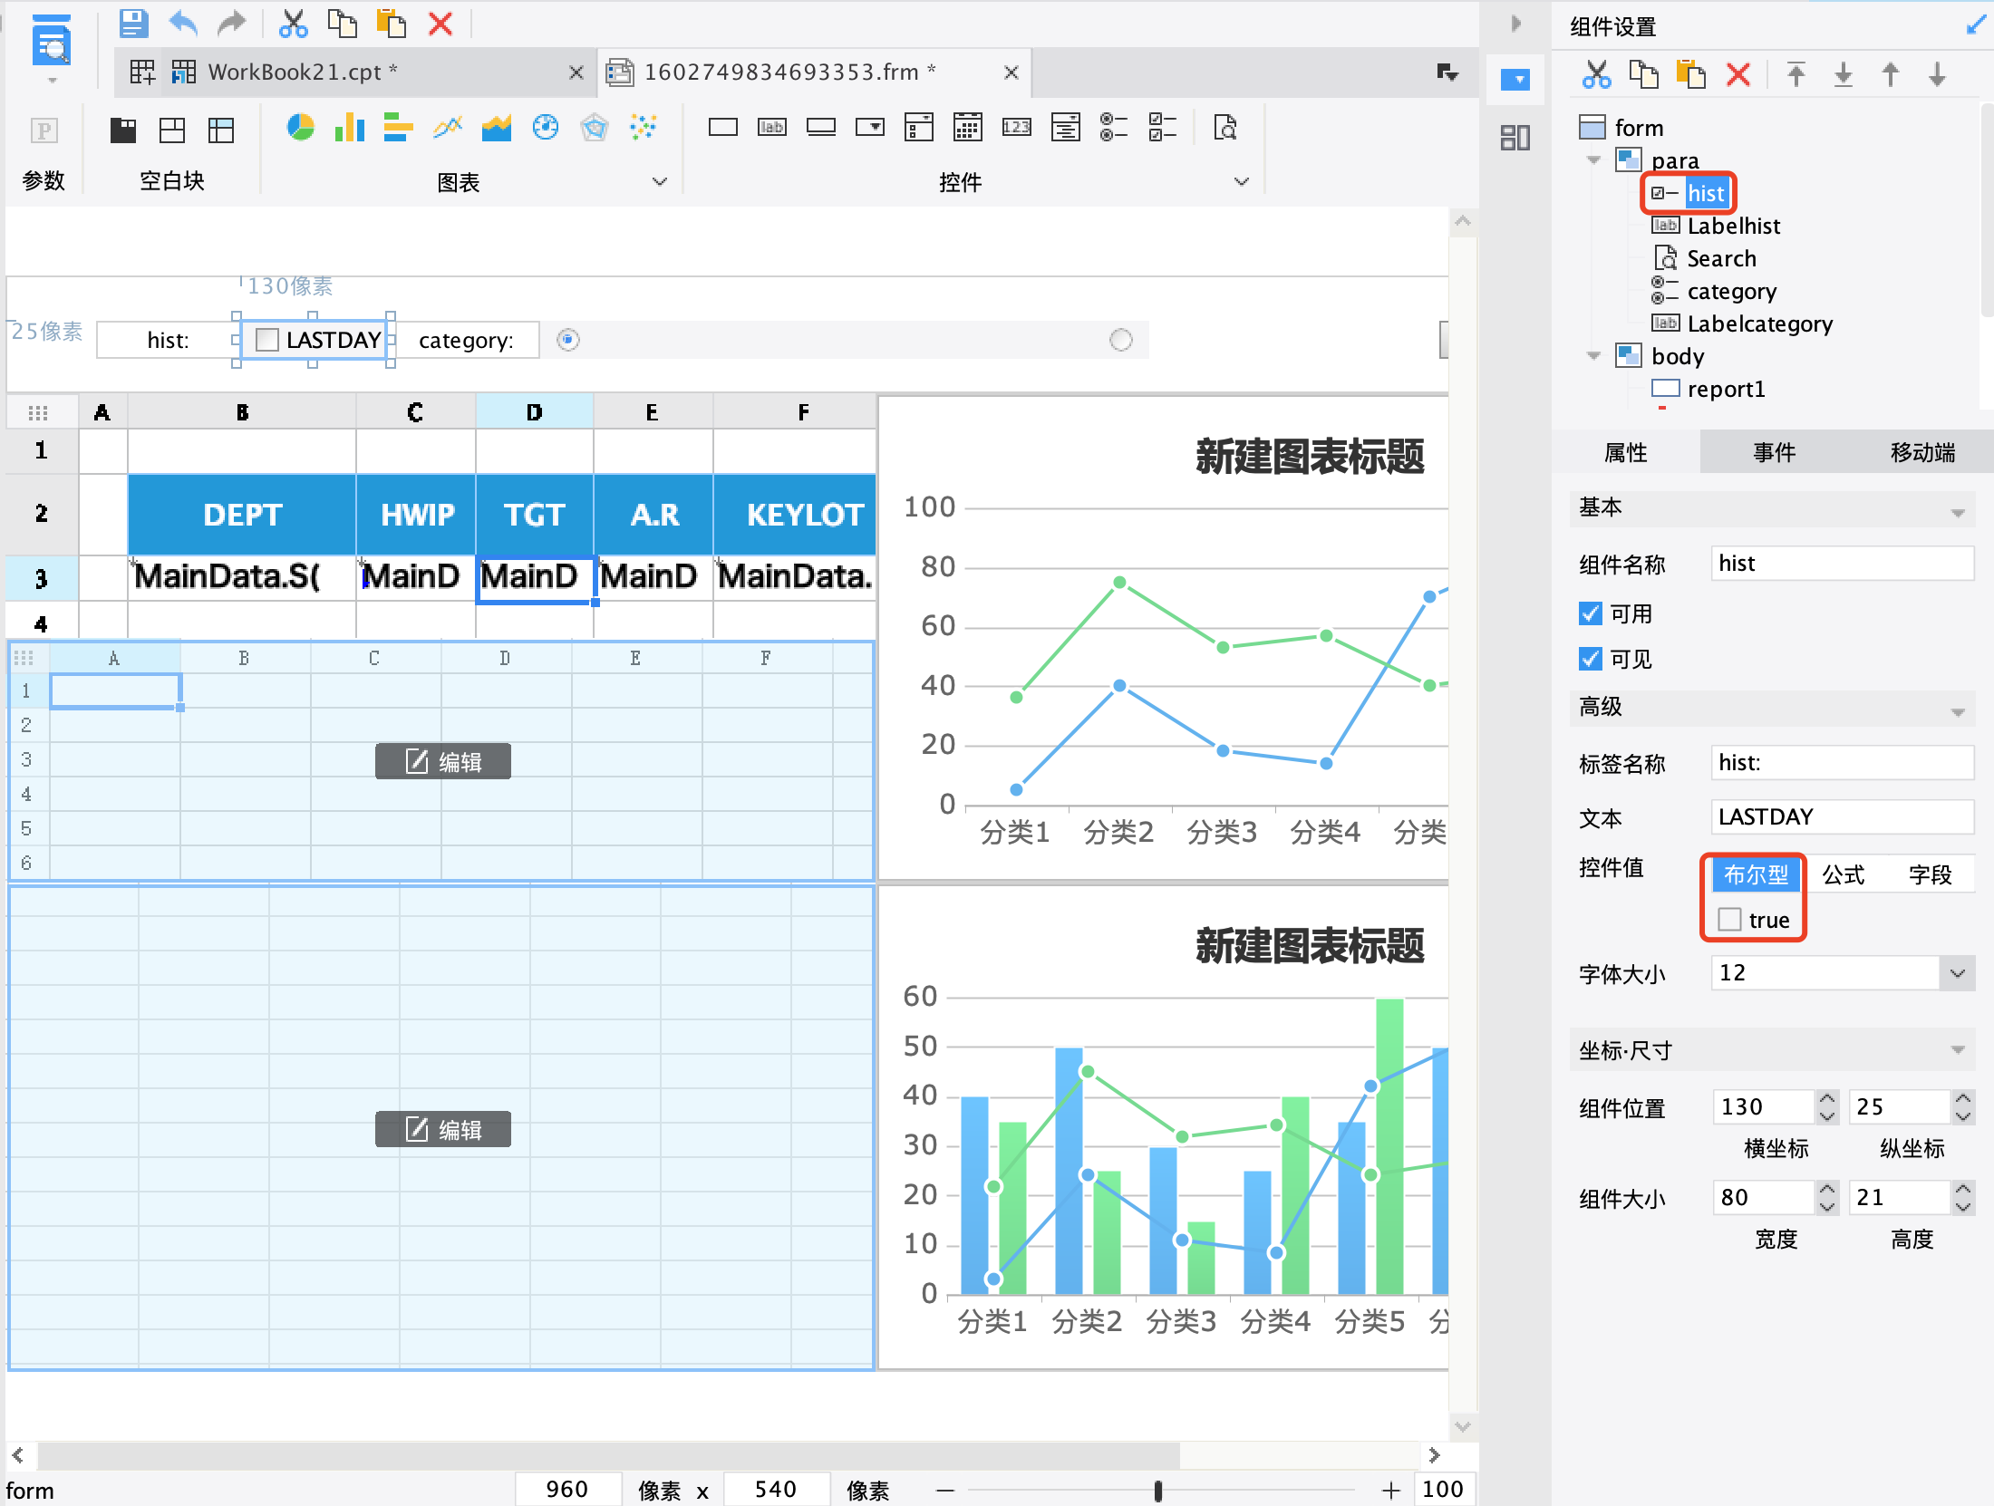1994x1506 pixels.
Task: Select 字段 field value type
Action: 1931,874
